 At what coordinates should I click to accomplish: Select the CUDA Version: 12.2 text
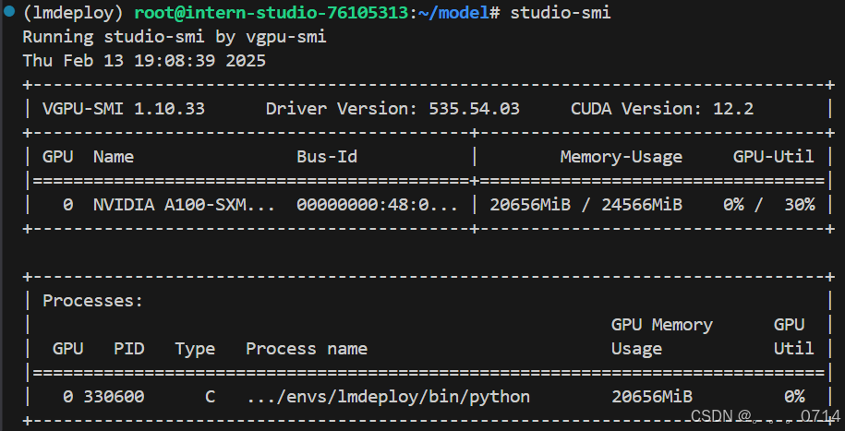click(662, 109)
